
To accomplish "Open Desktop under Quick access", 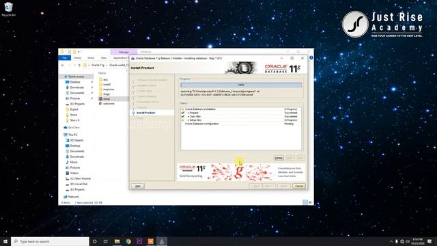I will 75,82.
